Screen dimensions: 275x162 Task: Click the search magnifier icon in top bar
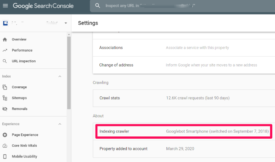(97, 6)
